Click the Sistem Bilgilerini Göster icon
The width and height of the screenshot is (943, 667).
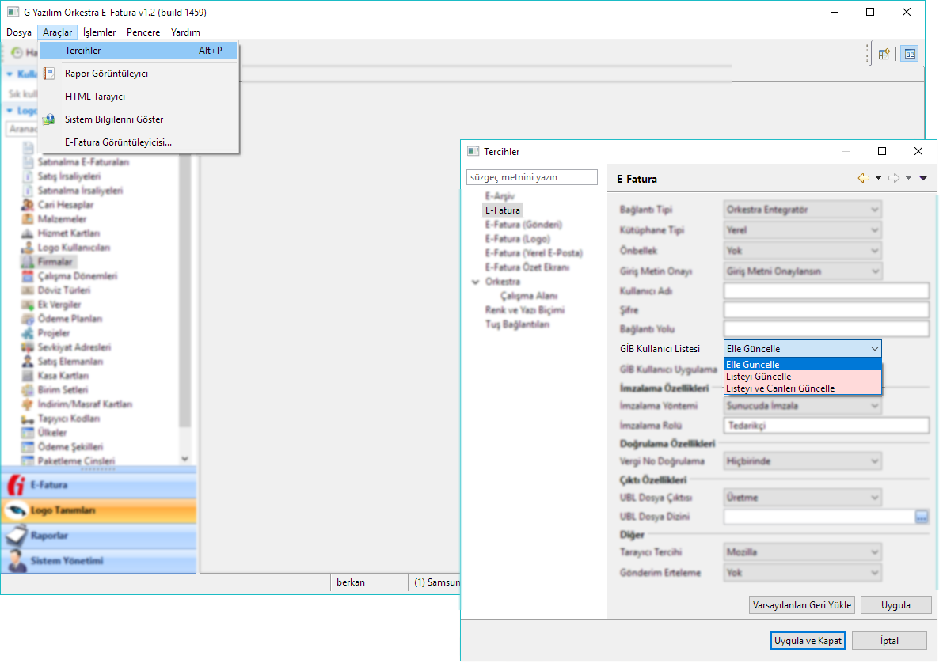pos(49,119)
